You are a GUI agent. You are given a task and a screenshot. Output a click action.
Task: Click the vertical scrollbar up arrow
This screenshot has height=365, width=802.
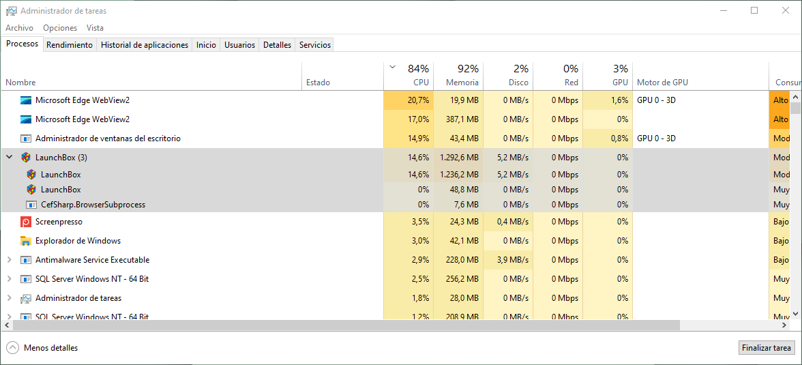[x=795, y=96]
